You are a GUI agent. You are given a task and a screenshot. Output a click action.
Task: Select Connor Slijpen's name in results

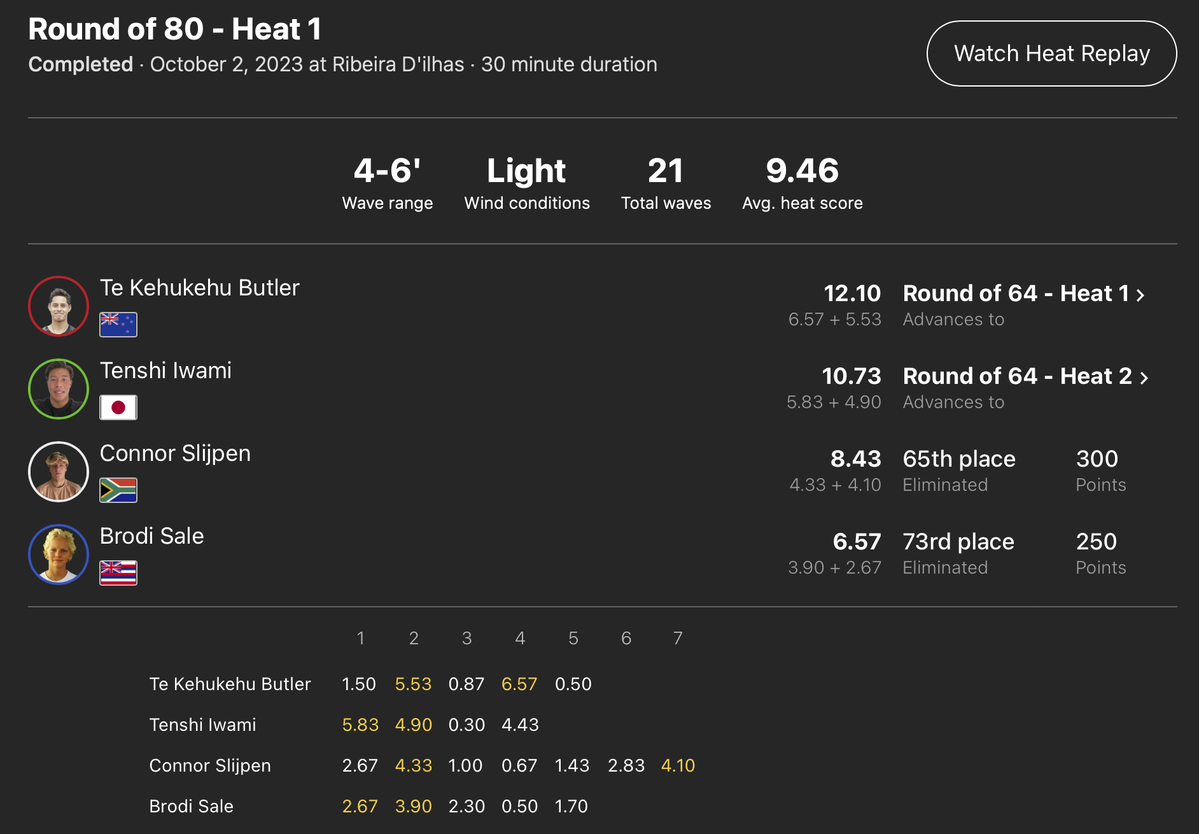[x=175, y=453]
